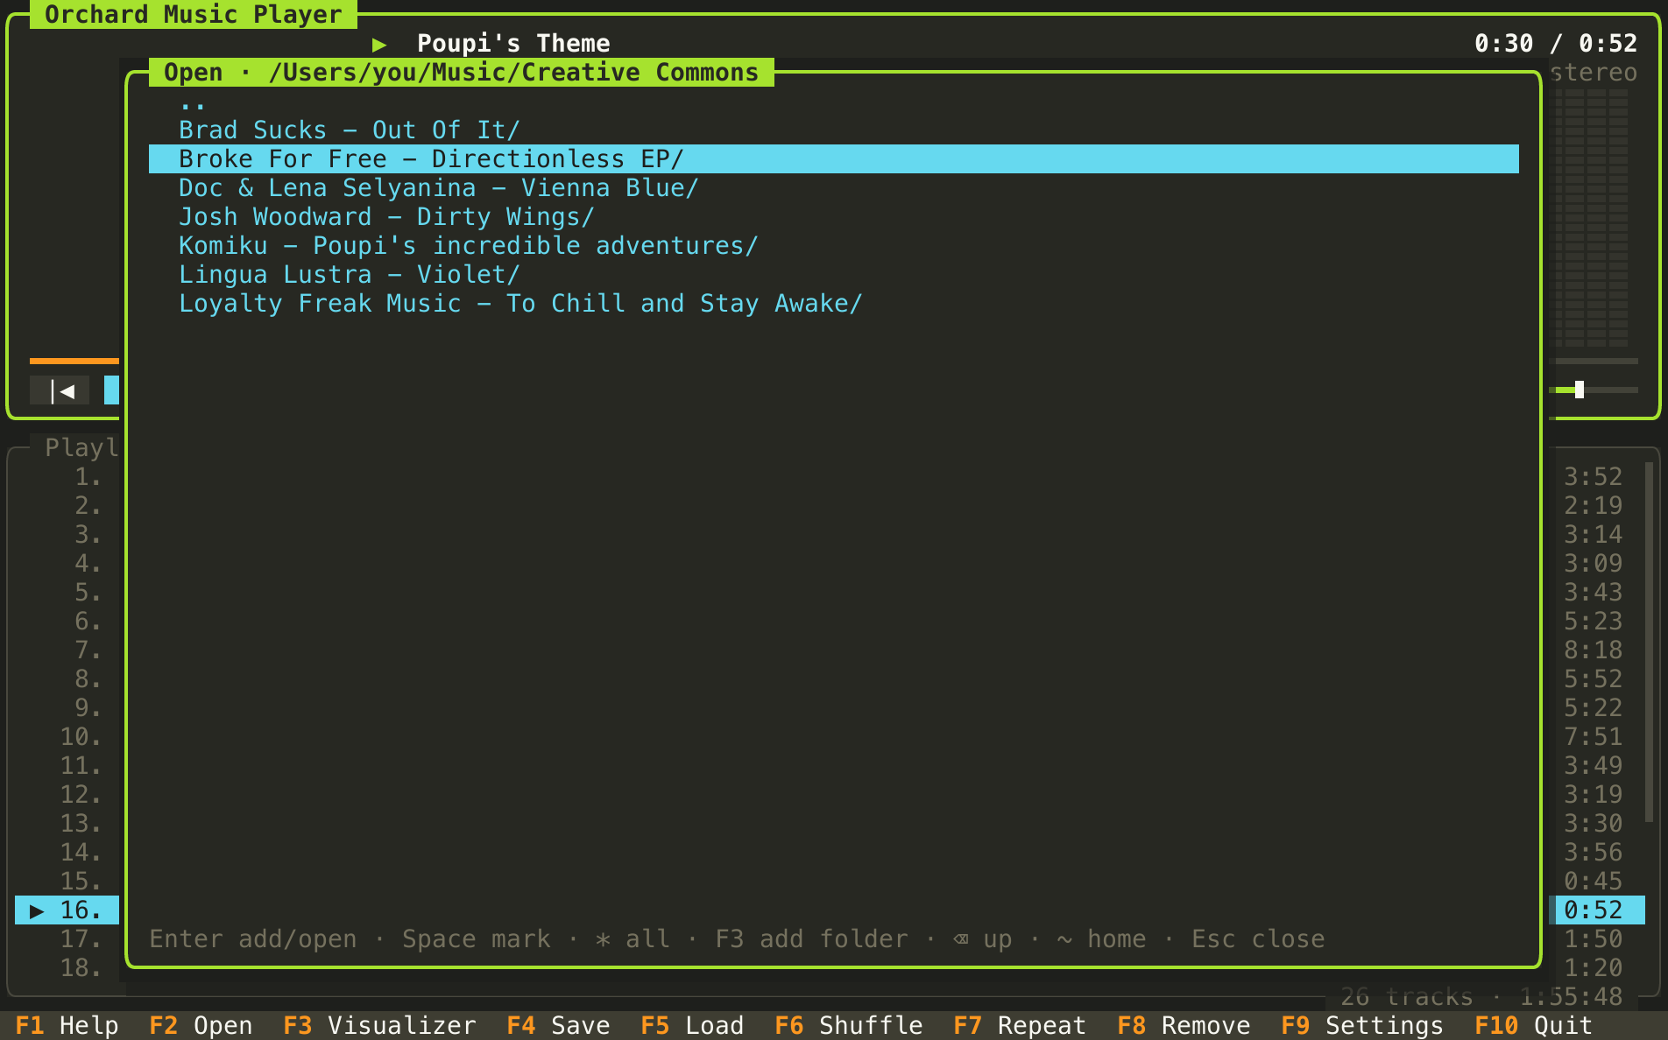Click F2 Open in function bar
Screen dimensions: 1668x1040
(x=201, y=1025)
